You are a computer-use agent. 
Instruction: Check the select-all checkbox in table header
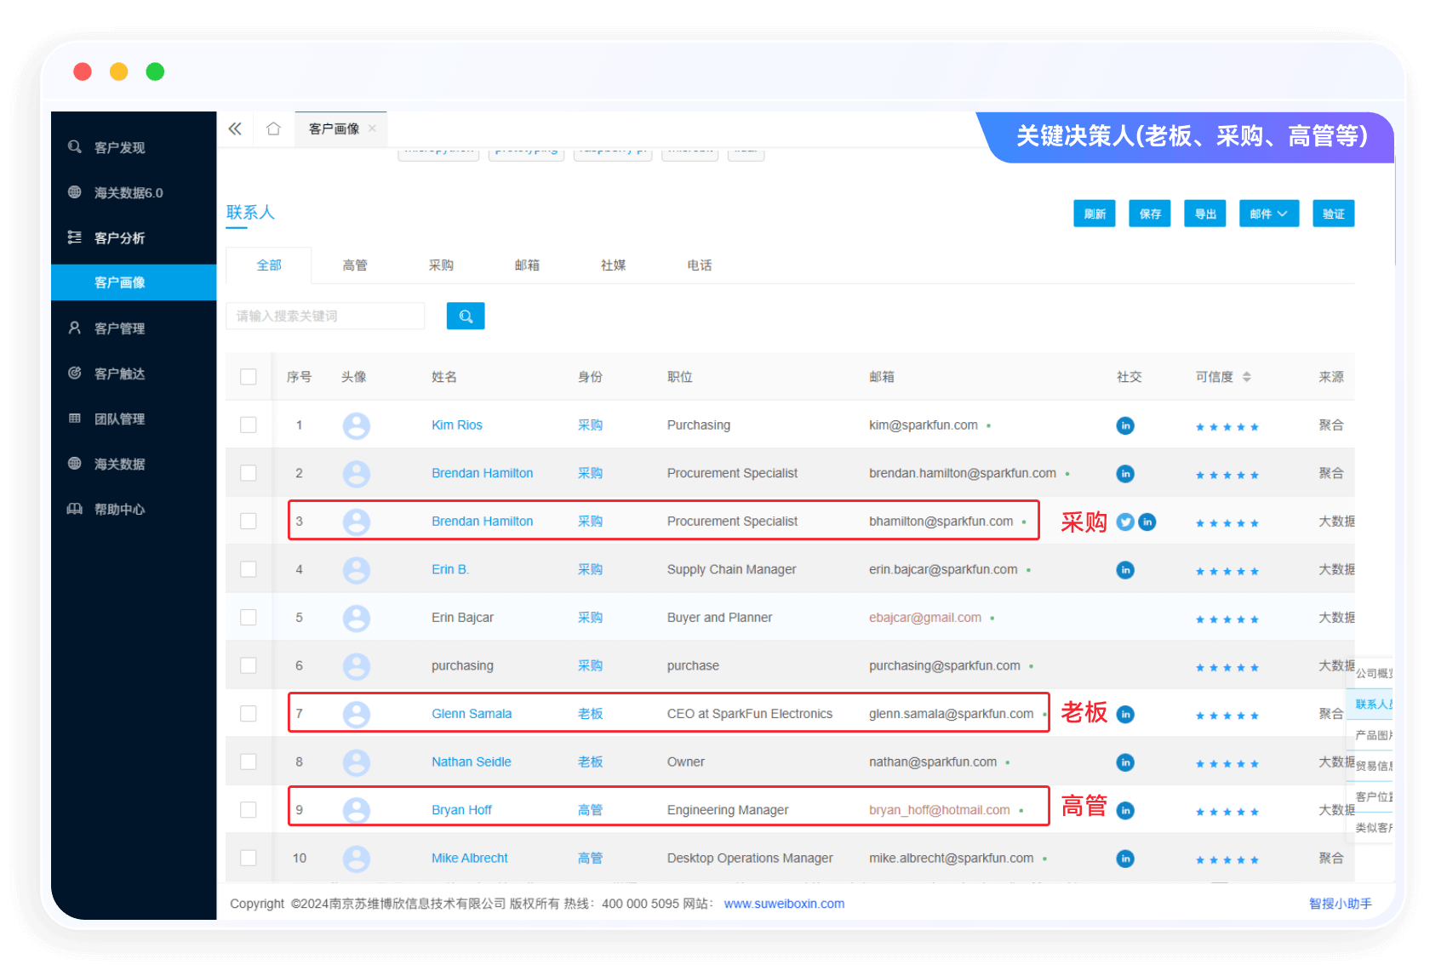click(x=249, y=377)
